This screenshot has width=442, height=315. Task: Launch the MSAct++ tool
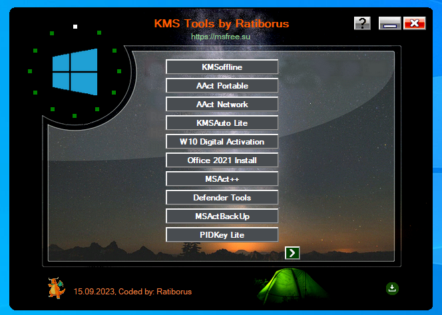pyautogui.click(x=222, y=179)
